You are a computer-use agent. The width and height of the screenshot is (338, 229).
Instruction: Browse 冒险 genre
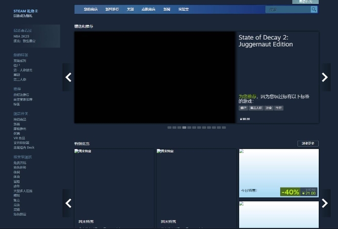[17, 182]
